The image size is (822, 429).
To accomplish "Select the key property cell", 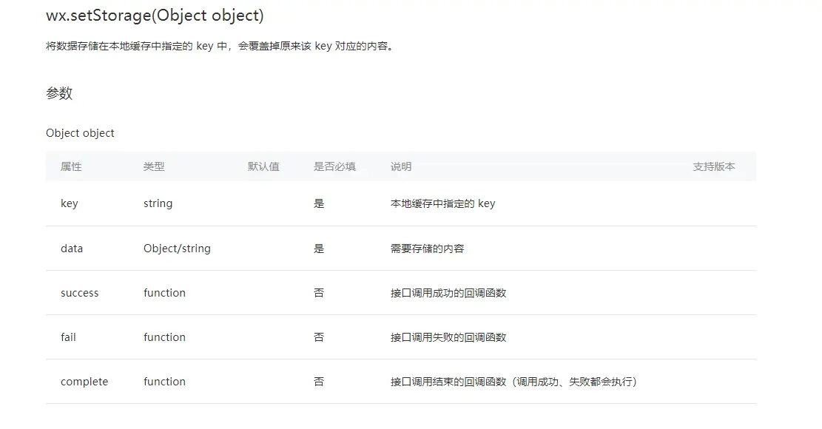I will [70, 203].
